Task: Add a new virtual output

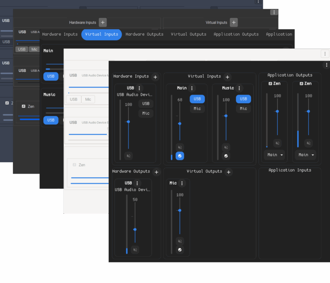Action: point(229,172)
